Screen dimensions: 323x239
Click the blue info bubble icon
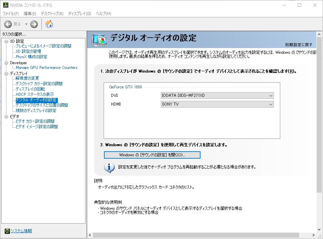(109, 167)
